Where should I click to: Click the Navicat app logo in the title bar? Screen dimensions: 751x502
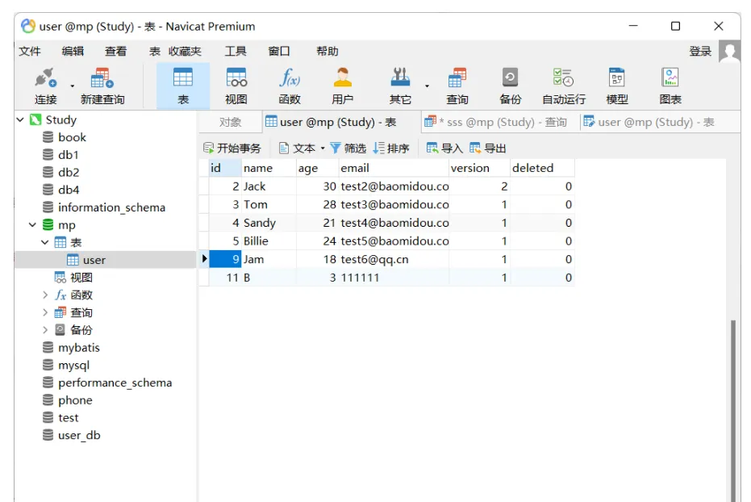click(28, 26)
